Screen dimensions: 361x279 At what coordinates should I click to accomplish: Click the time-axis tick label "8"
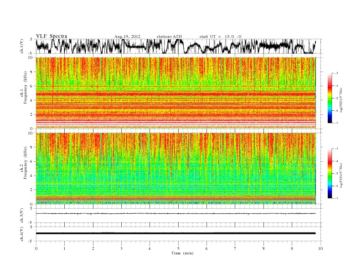point(263,248)
